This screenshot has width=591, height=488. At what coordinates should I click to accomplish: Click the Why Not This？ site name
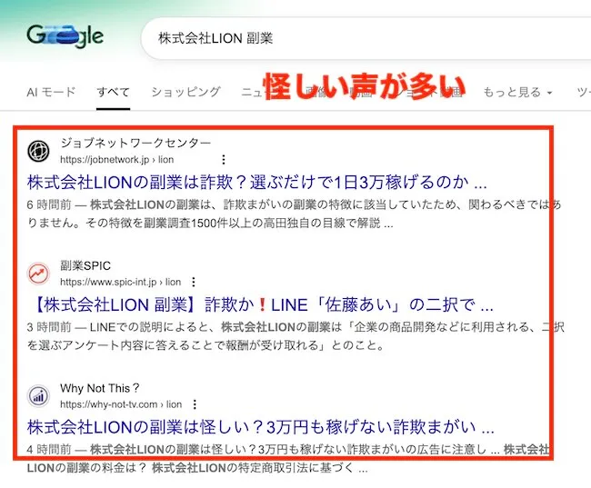100,388
